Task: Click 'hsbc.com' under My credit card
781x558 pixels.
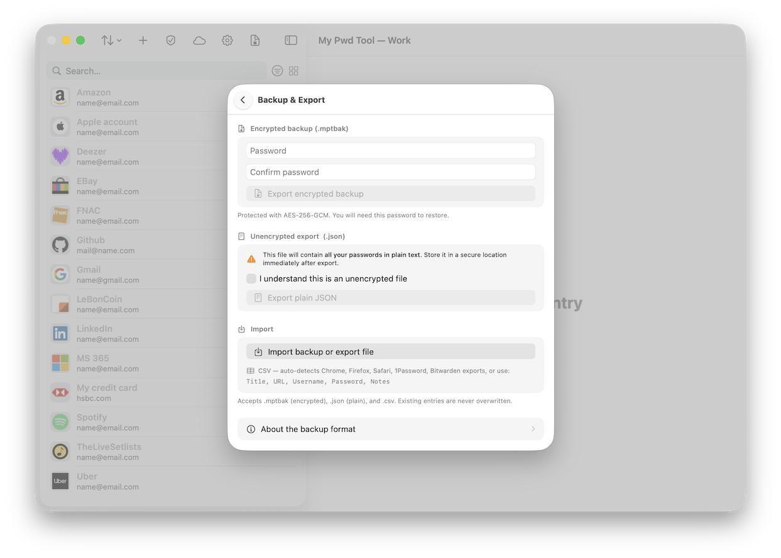Action: [94, 398]
